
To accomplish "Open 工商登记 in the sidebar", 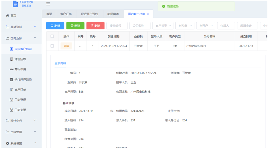I will pyautogui.click(x=20, y=100).
